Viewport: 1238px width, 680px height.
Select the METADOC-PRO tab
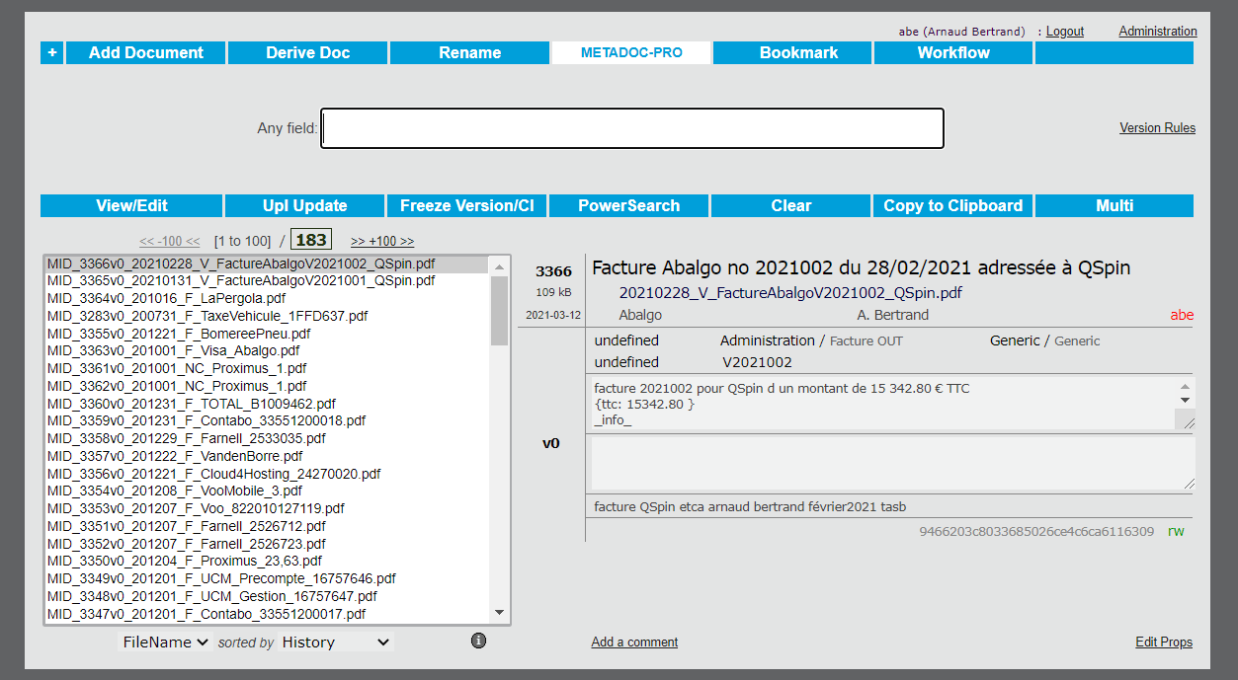[x=630, y=53]
